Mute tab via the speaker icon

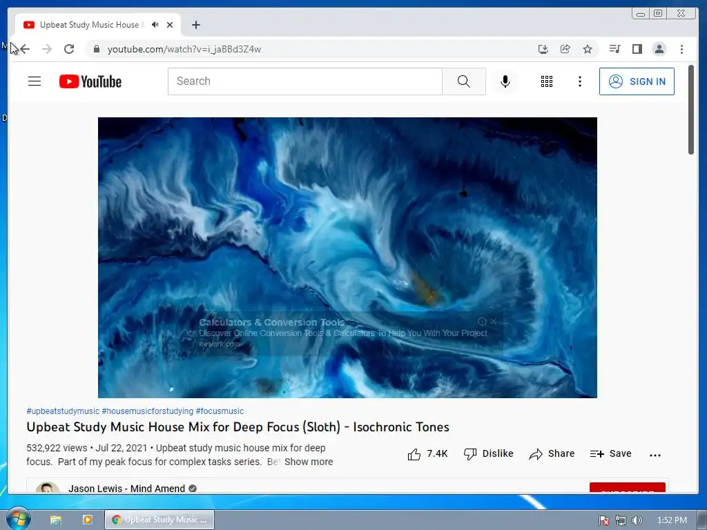tap(155, 24)
